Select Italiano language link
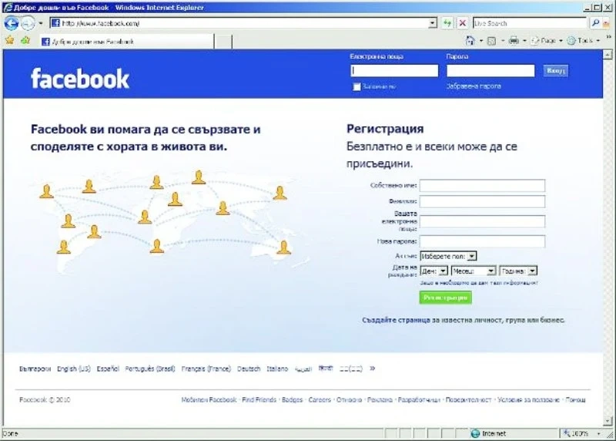Screen dimensions: 616x441 click(x=277, y=369)
